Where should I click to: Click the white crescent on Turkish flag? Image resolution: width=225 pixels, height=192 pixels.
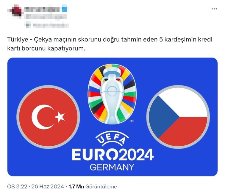click(42, 117)
